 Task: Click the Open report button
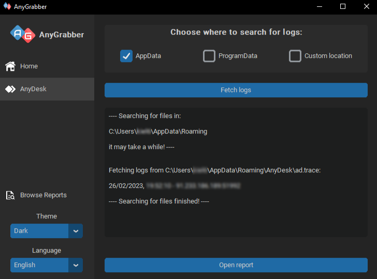click(236, 265)
